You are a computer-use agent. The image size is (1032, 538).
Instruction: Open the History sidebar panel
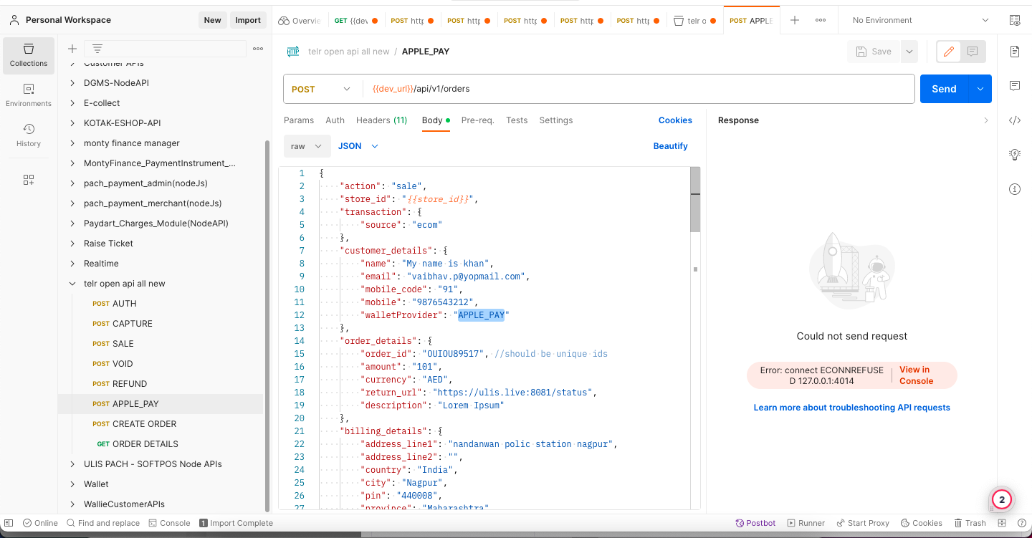coord(29,135)
